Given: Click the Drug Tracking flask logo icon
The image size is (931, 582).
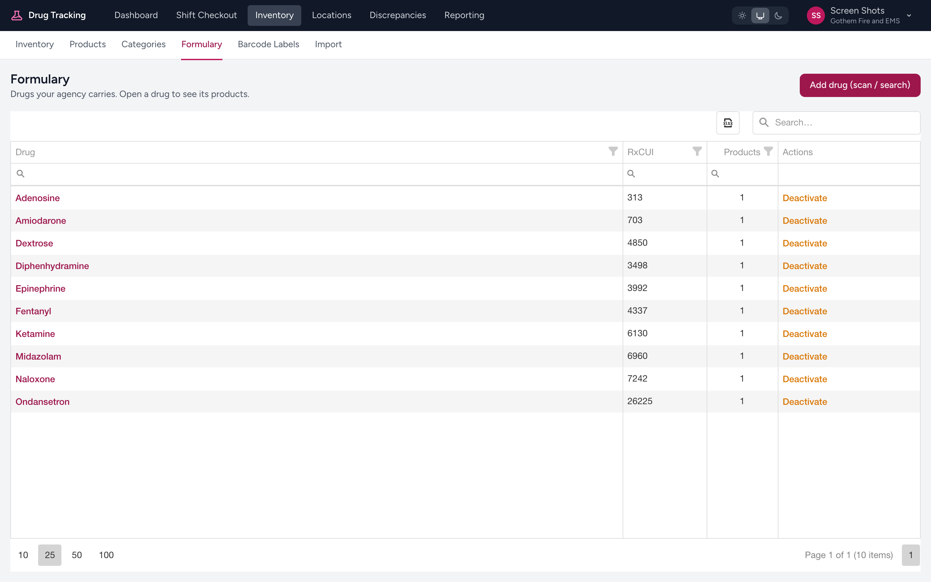Looking at the screenshot, I should point(16,16).
